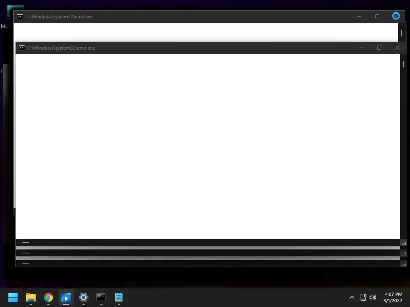Open the Windows Start menu

click(x=13, y=297)
